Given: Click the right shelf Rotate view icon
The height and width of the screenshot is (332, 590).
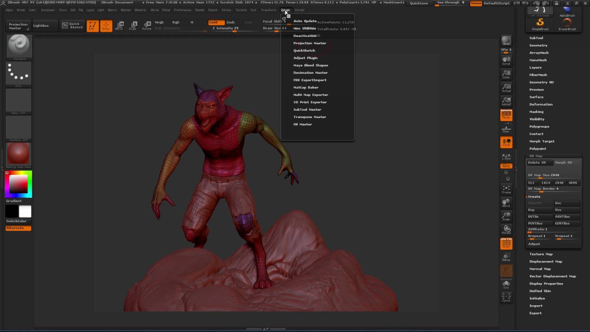Looking at the screenshot, I should (x=506, y=230).
